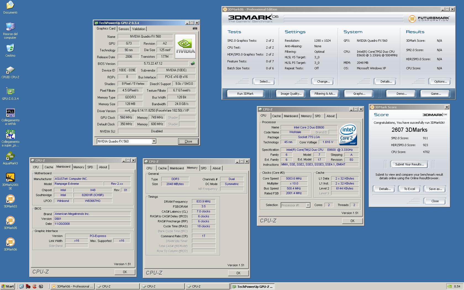The height and width of the screenshot is (290, 464).
Task: Click the To Excel button
Action: (x=409, y=189)
